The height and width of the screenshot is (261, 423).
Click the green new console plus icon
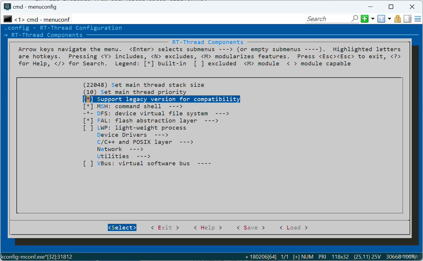coord(365,19)
